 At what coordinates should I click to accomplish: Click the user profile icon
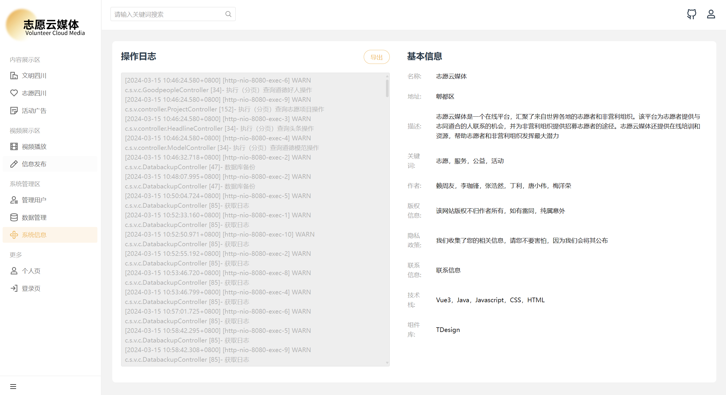click(711, 14)
